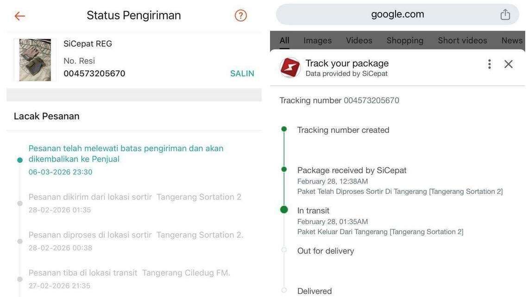This screenshot has width=528, height=297.
Task: Select the All search tab
Action: pos(284,40)
